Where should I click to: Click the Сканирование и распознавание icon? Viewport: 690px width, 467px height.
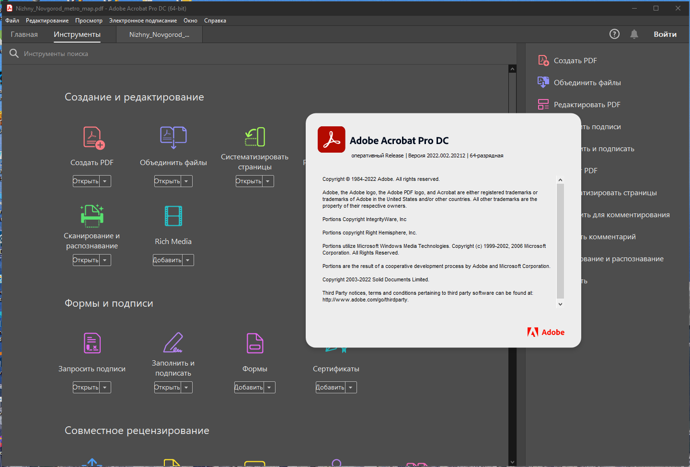[x=92, y=216]
